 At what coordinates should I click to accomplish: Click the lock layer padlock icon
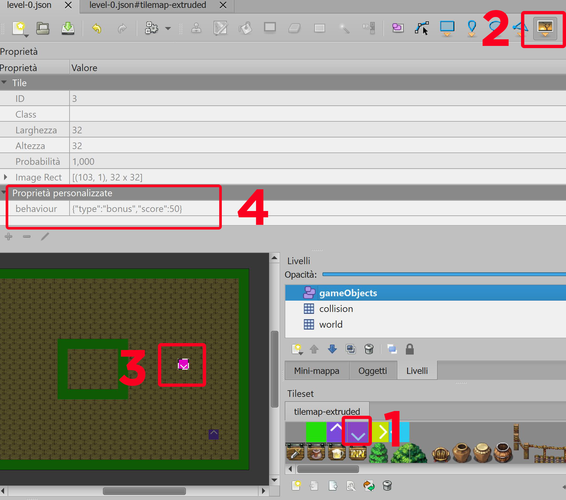(x=410, y=349)
